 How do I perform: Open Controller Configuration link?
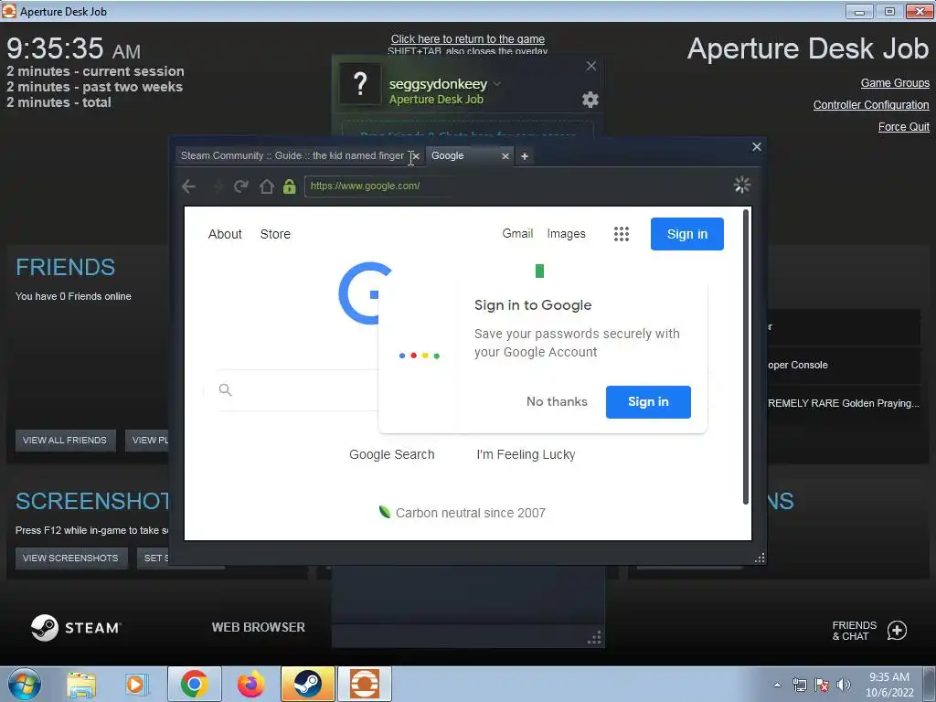[871, 105]
